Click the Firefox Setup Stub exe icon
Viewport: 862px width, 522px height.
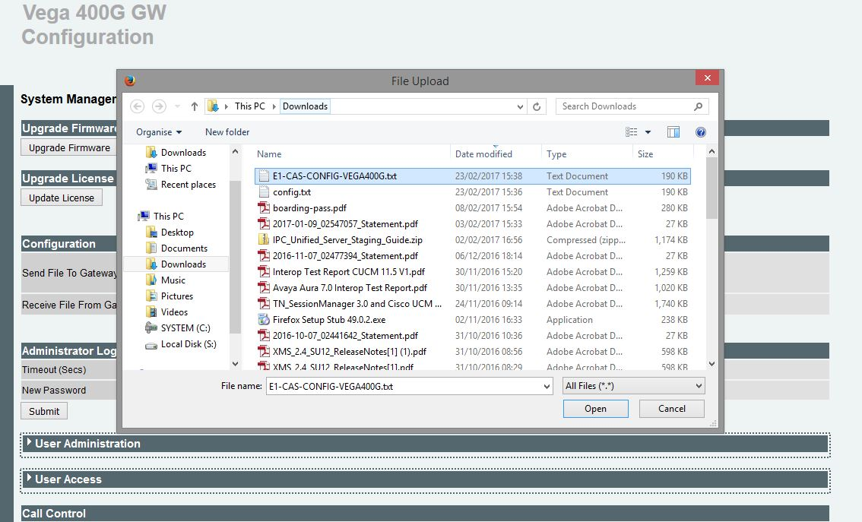click(264, 319)
